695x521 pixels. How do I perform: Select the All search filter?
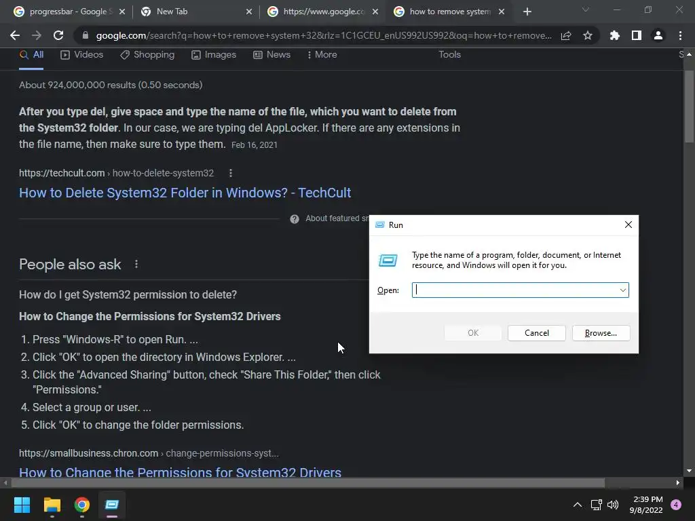pos(31,55)
